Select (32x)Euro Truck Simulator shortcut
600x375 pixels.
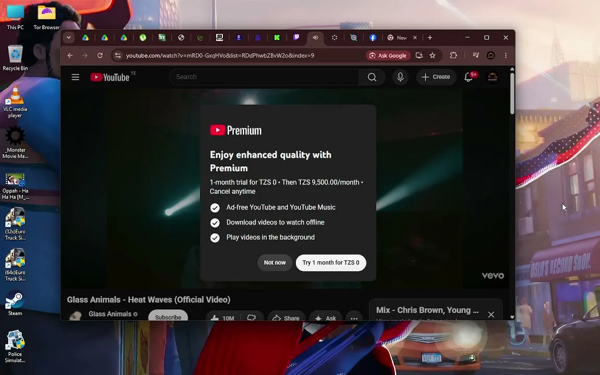coord(15,224)
